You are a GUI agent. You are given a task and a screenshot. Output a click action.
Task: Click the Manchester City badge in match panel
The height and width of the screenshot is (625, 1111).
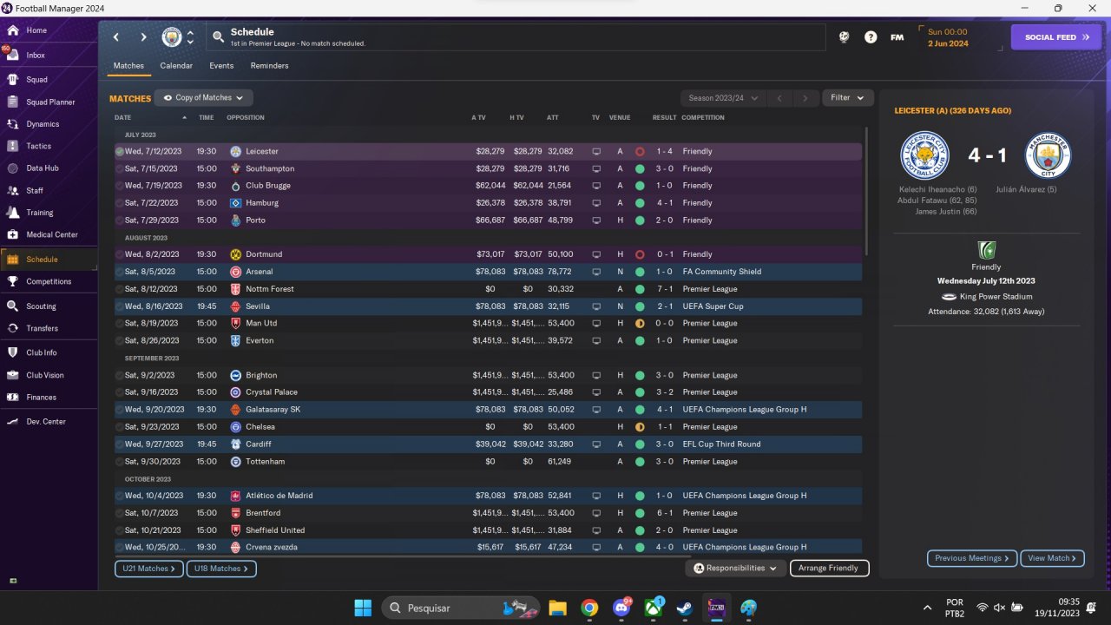click(x=1048, y=155)
